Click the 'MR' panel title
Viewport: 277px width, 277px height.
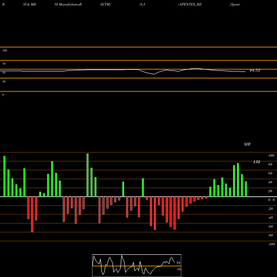pyautogui.click(x=247, y=144)
